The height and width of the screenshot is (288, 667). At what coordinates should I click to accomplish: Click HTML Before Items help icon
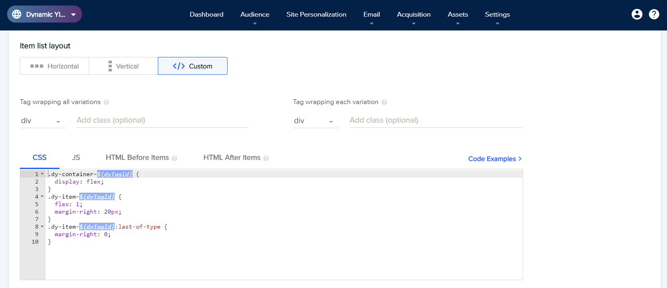(x=174, y=158)
